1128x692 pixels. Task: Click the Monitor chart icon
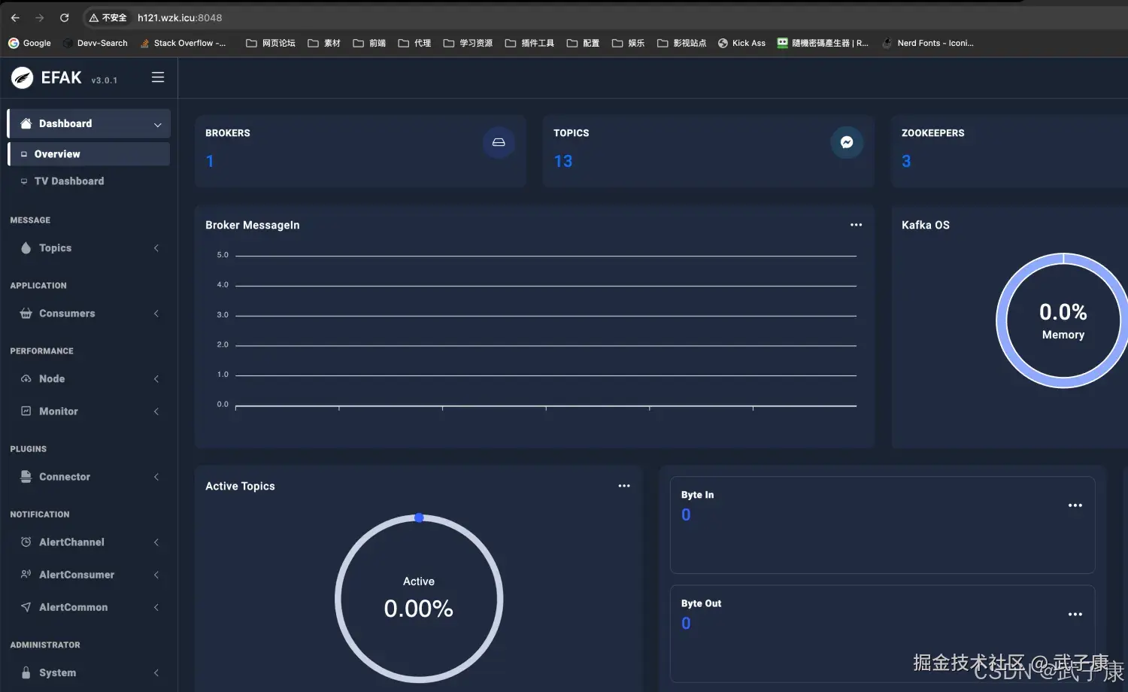tap(26, 411)
